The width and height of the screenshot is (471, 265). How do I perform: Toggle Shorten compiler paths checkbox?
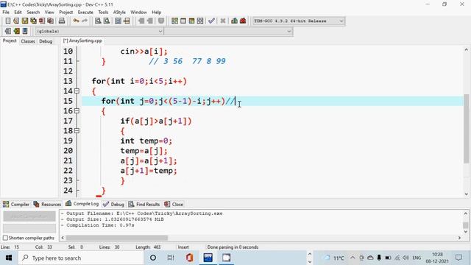[x=5, y=238]
